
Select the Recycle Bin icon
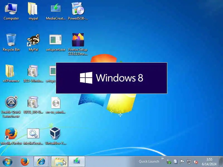pyautogui.click(x=11, y=42)
